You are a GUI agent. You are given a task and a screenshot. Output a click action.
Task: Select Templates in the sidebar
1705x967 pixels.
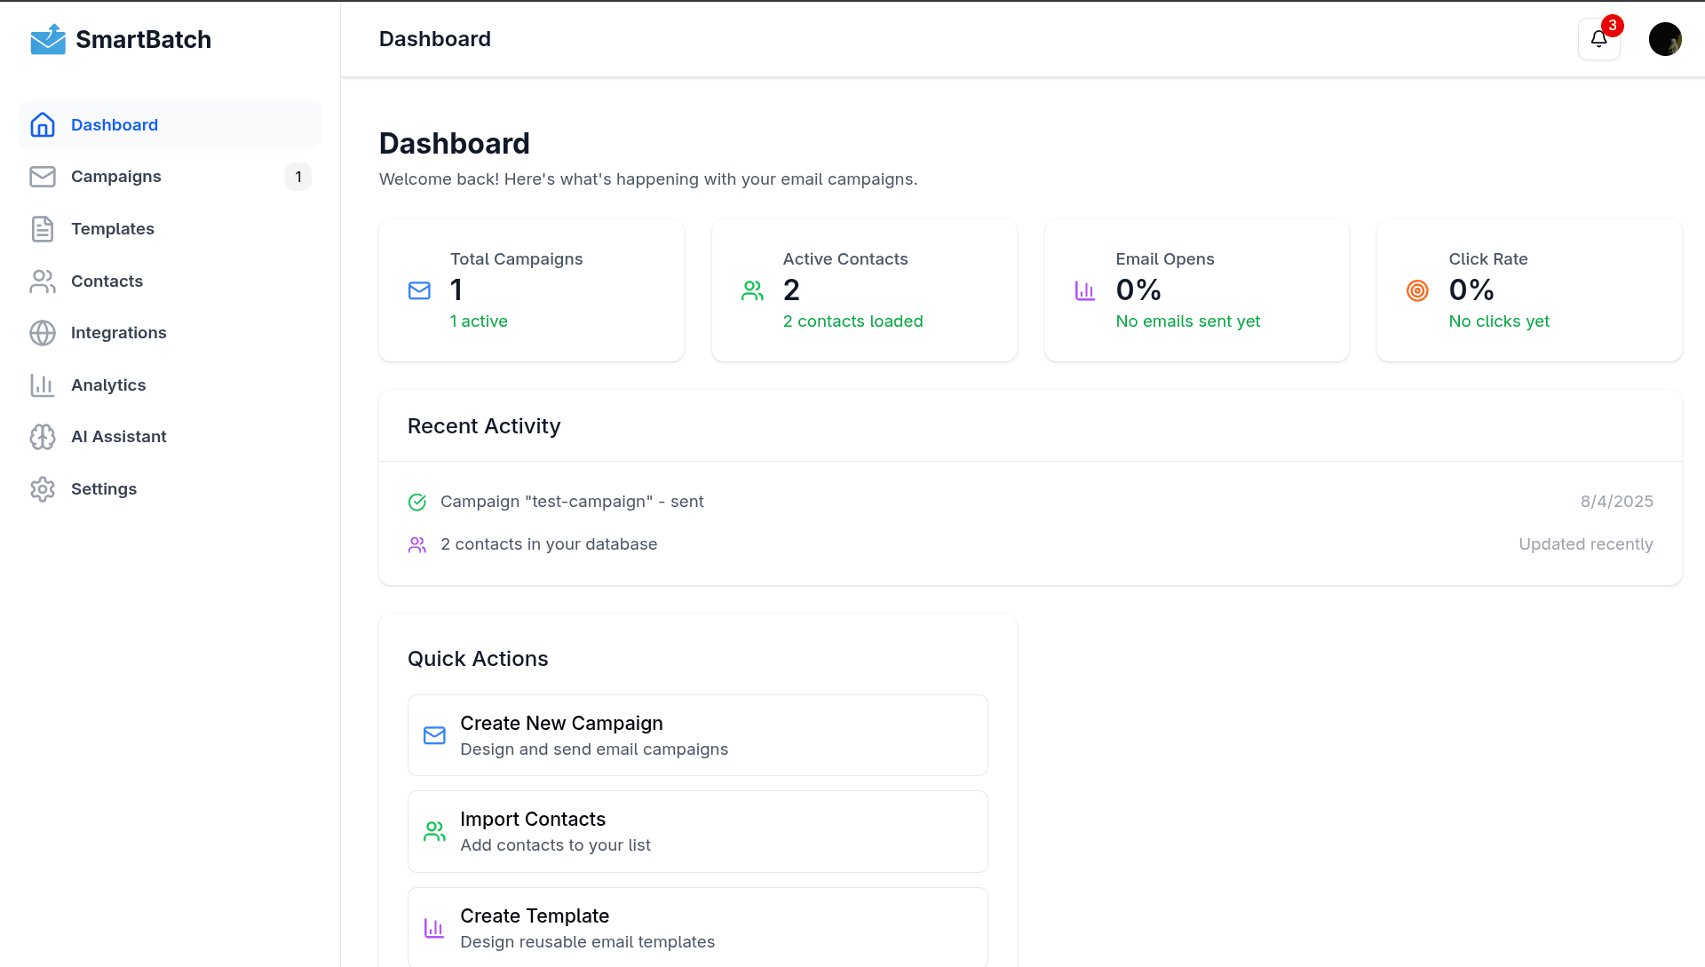click(113, 229)
